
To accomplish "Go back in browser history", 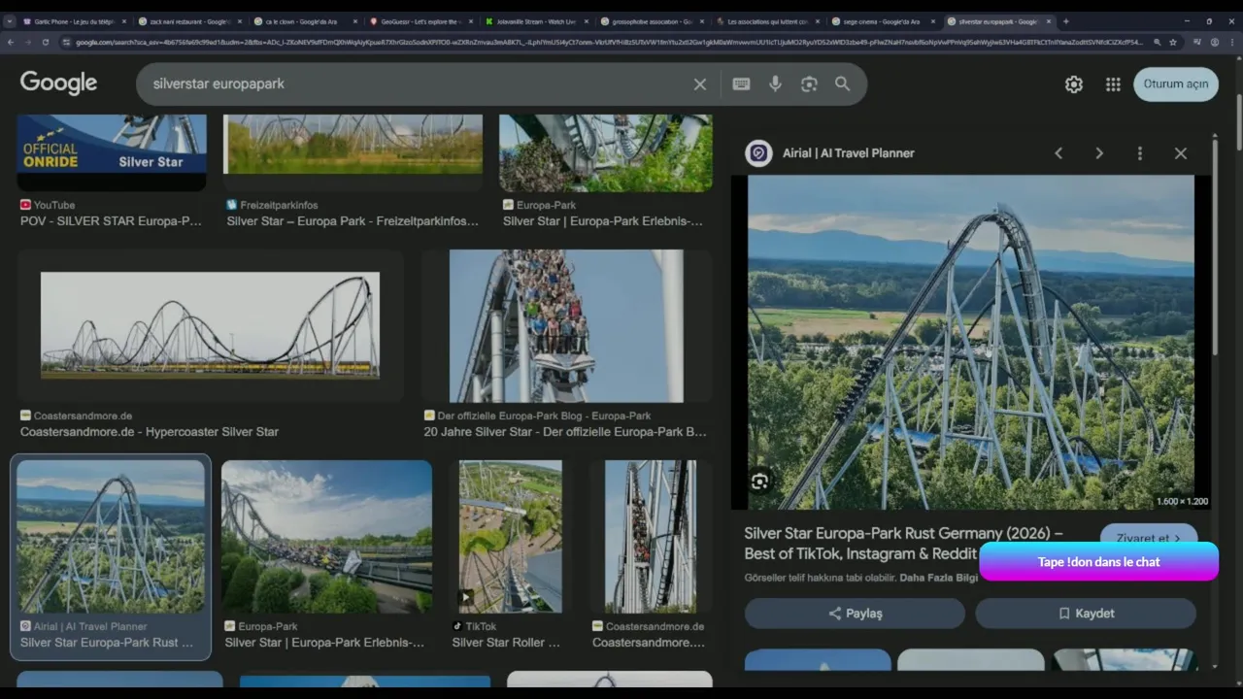I will [x=11, y=42].
